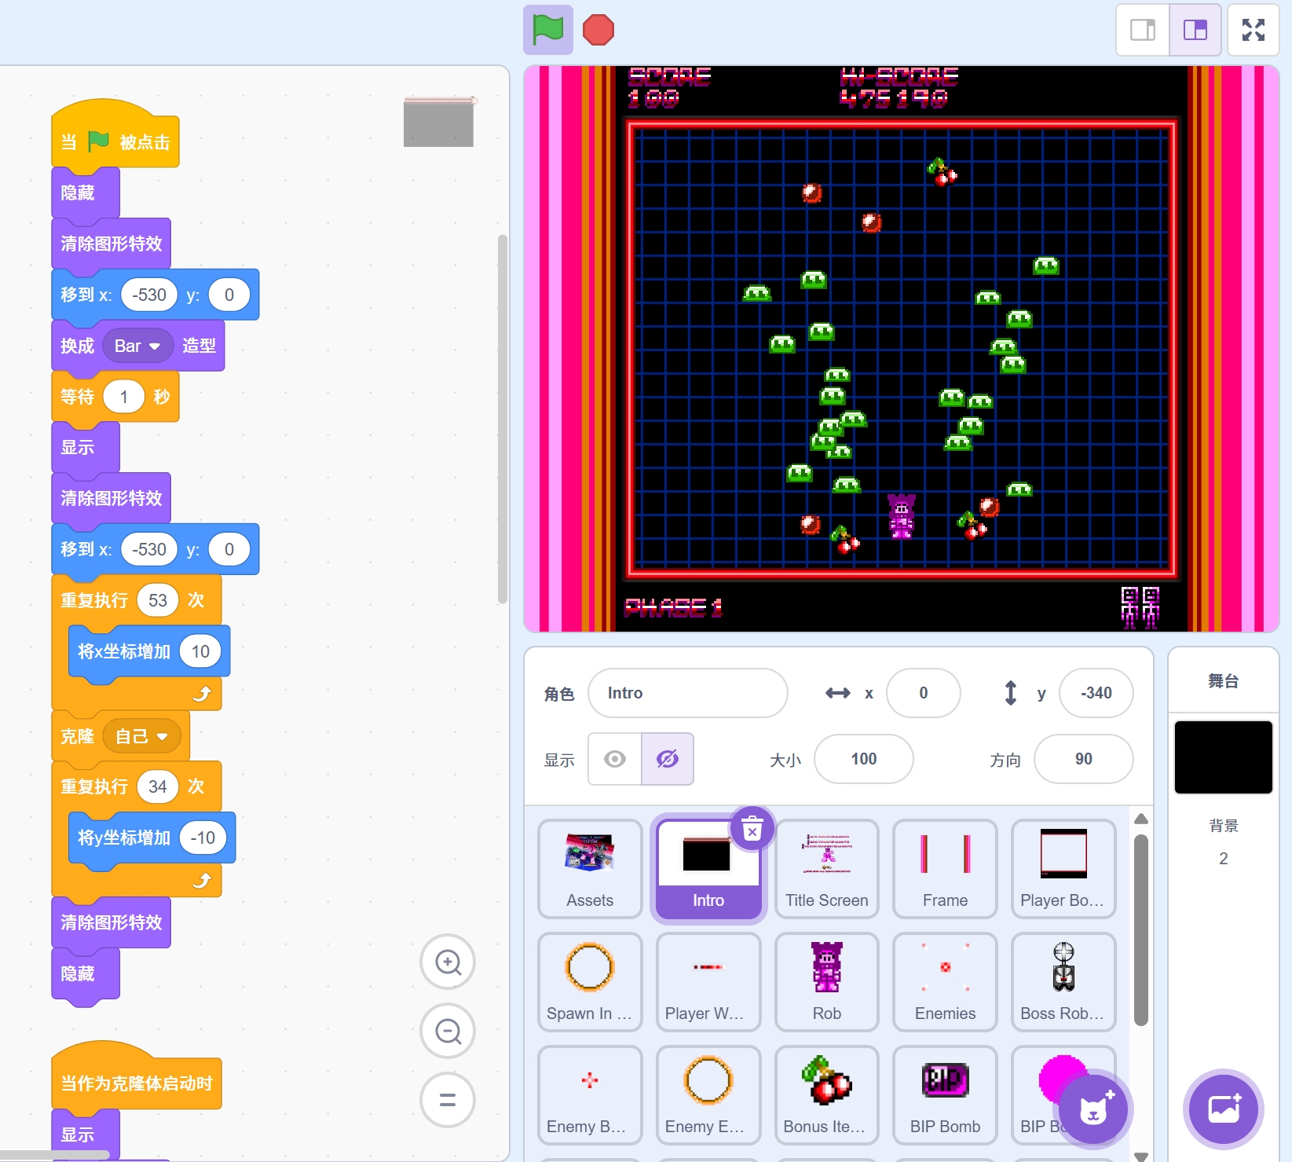Viewport: 1292px width, 1162px height.
Task: Reset workspace zoom with equals button
Action: 448,1100
